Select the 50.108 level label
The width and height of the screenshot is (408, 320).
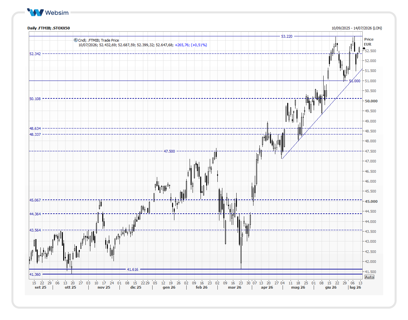(35, 99)
